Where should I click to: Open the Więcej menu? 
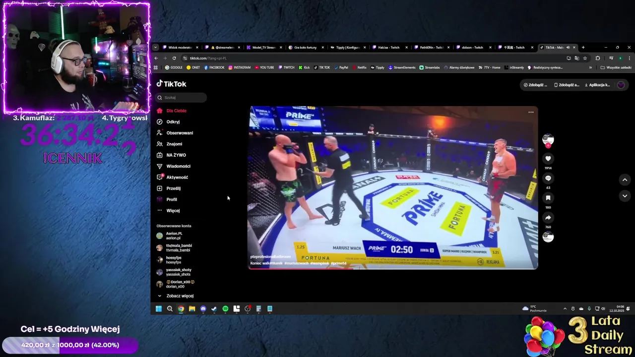click(x=168, y=210)
